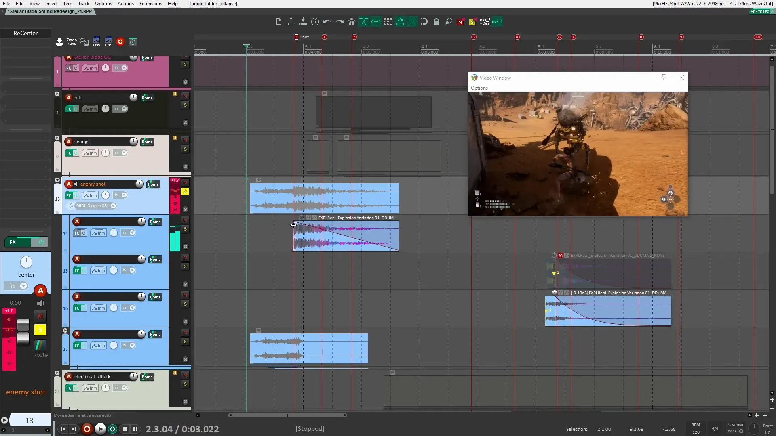776x436 pixels.
Task: Click Options in the Video Window
Action: click(x=479, y=88)
